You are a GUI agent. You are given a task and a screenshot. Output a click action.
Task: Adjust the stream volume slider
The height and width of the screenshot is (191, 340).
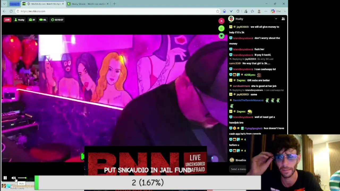pos(22,178)
